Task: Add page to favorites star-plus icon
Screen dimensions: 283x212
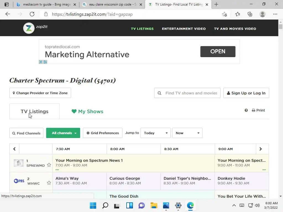Action: [224, 14]
